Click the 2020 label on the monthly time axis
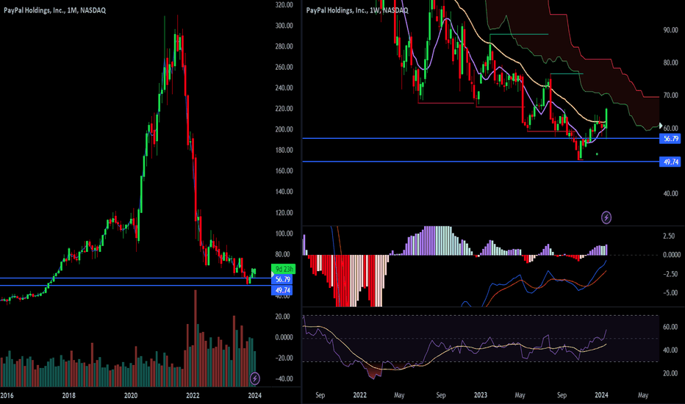This screenshot has width=685, height=404. pyautogui.click(x=131, y=395)
